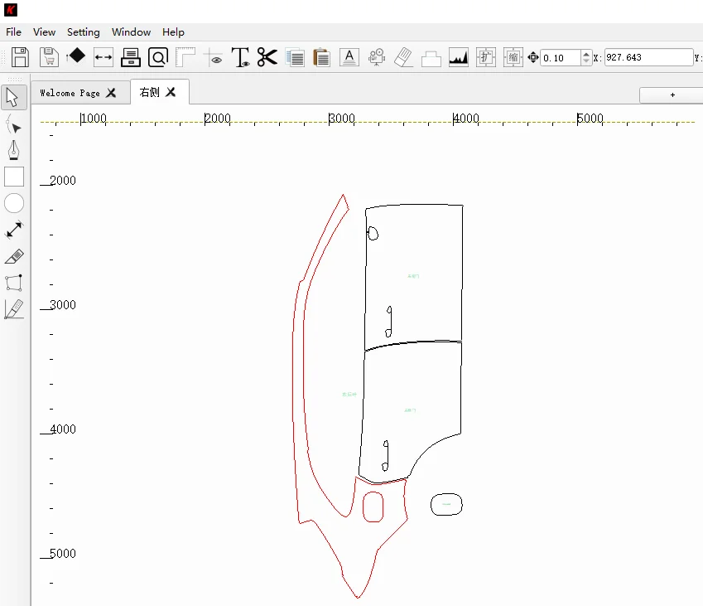Viewport: 703px width, 606px height.
Task: Activate the node edit arrow tool
Action: coord(14,124)
